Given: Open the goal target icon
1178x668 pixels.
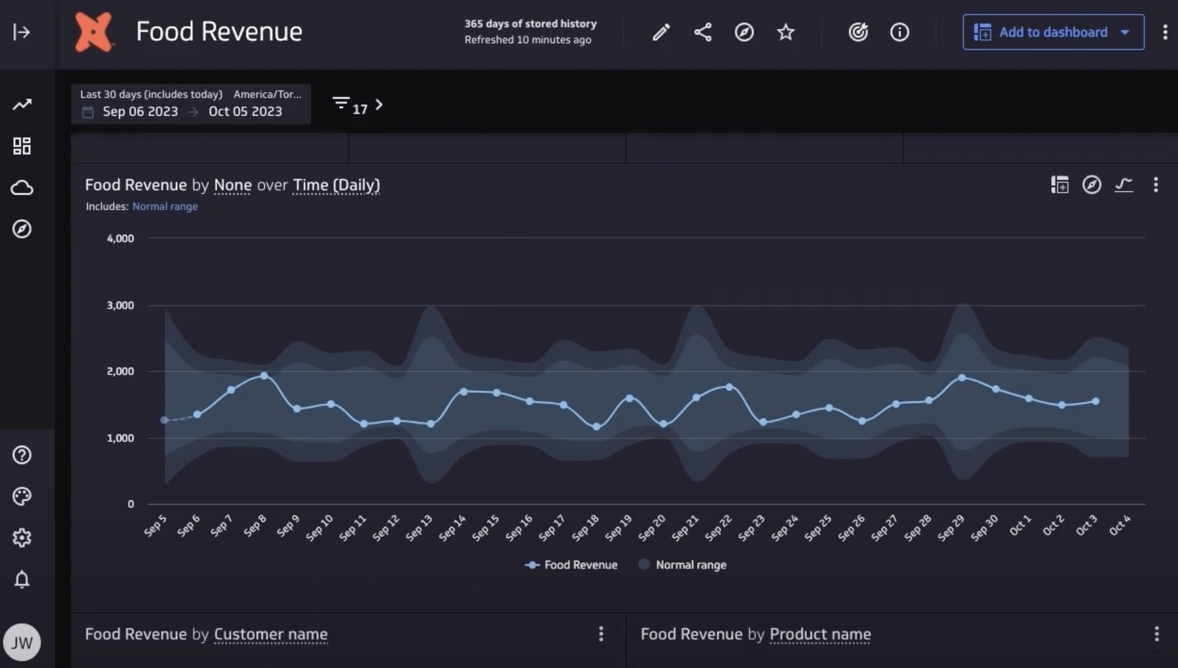Looking at the screenshot, I should [858, 32].
